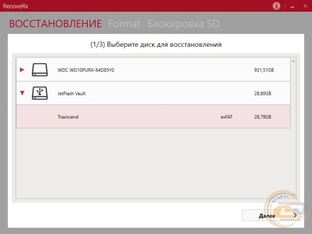The height and width of the screenshot is (234, 312).
Task: Select the Trasncend partition row
Action: click(153, 117)
